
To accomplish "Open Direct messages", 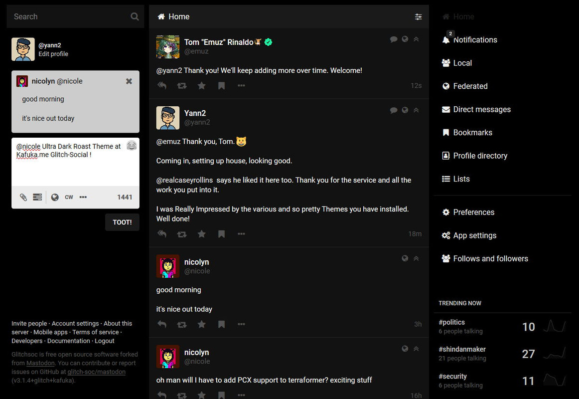I will pos(476,110).
